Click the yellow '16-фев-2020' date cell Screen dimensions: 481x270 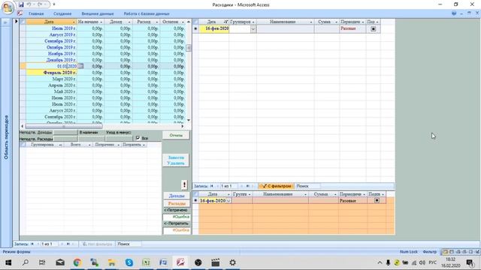click(x=214, y=28)
